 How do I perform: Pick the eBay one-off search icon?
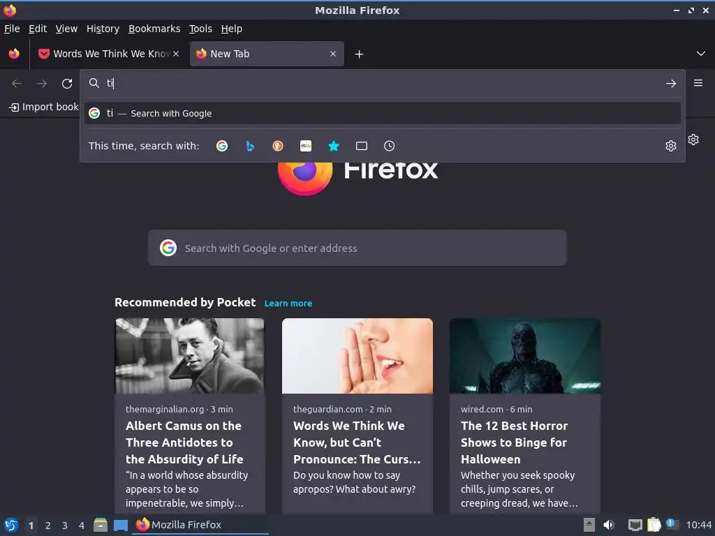tap(306, 146)
